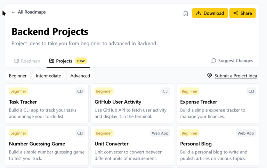267x168 pixels.
Task: Open the Task Tracker project card
Action: (47, 103)
